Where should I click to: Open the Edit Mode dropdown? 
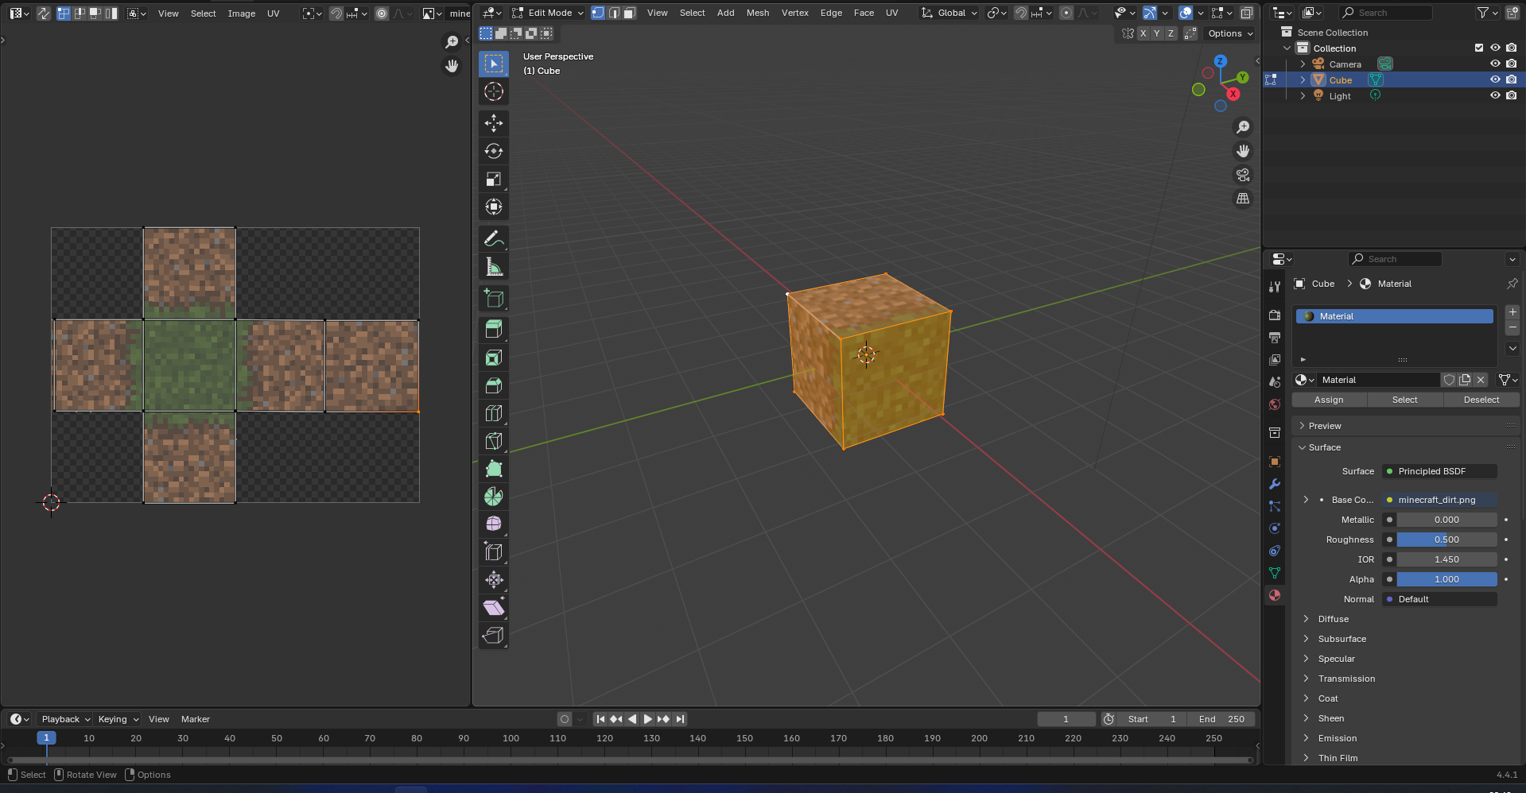click(x=548, y=13)
